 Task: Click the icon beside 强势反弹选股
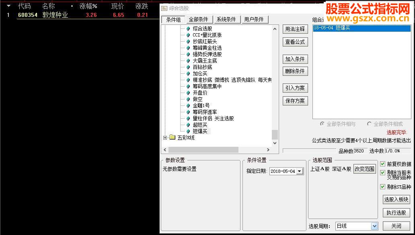coord(188,55)
